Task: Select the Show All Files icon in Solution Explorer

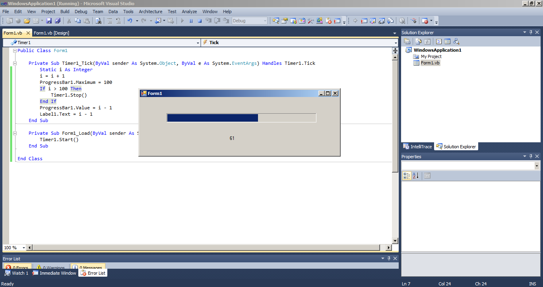Action: tap(418, 41)
